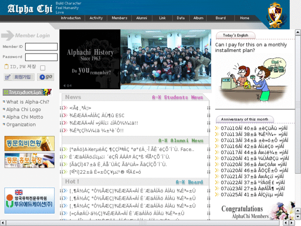Click anniversary entry 07¿ù10ÀÏ 40±â
Image resolution: width=301 pixels, height=226 pixels.
pyautogui.click(x=254, y=128)
